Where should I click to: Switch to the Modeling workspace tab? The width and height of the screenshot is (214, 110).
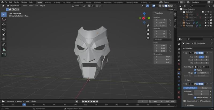tap(48, 2)
